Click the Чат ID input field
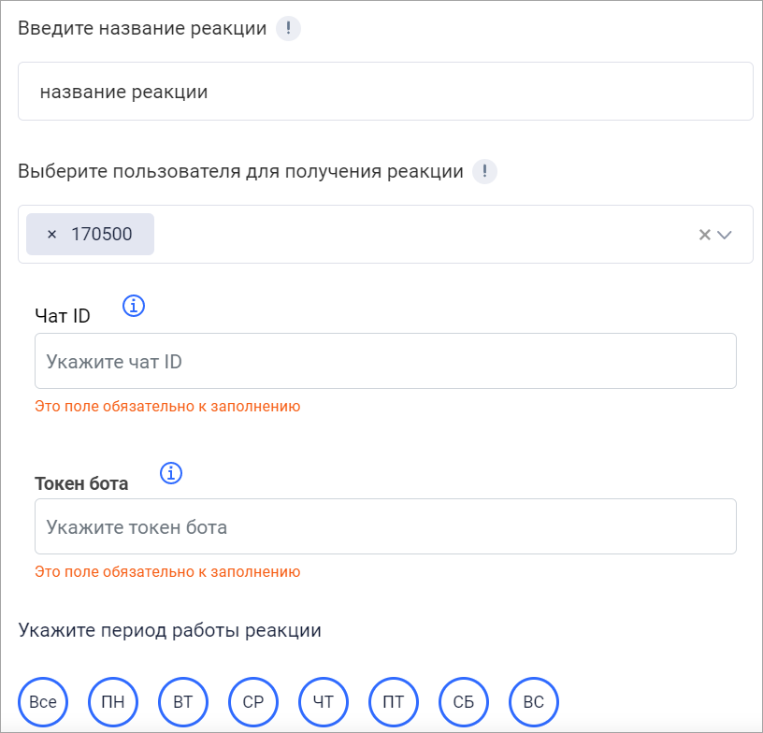Image resolution: width=763 pixels, height=733 pixels. [x=385, y=361]
